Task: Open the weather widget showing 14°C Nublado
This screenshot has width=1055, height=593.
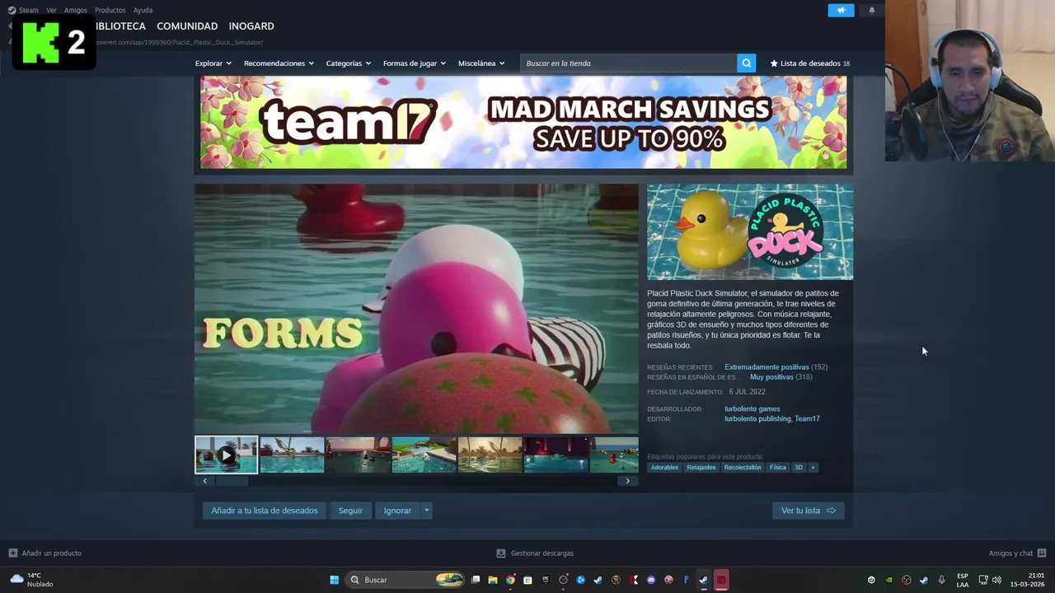Action: coord(31,580)
